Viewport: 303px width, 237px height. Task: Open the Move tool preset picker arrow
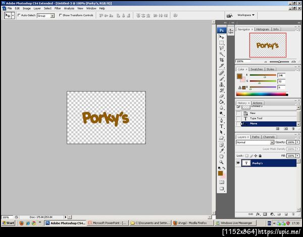(13, 16)
